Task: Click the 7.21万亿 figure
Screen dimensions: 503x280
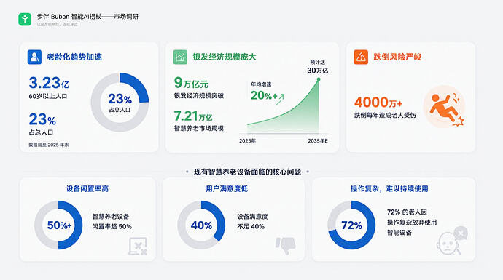Action: pos(193,116)
